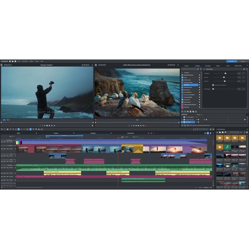Open the green music note audio item

click(x=227, y=147)
